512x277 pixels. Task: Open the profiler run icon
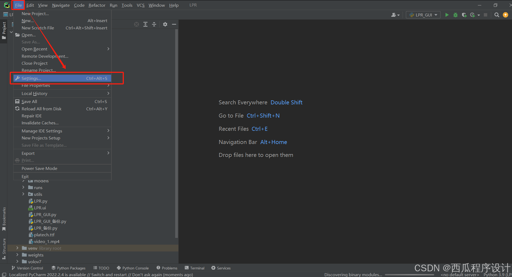tap(473, 15)
